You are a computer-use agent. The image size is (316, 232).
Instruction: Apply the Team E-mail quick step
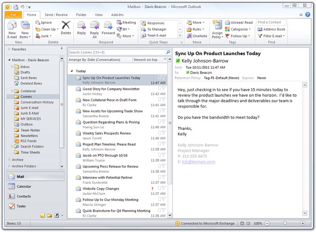[154, 35]
